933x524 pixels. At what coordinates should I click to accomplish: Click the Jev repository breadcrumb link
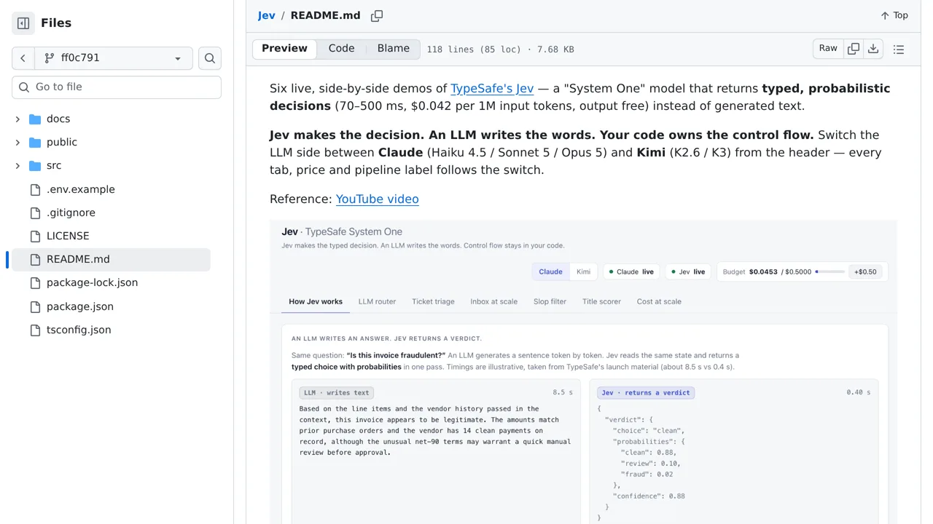point(266,15)
